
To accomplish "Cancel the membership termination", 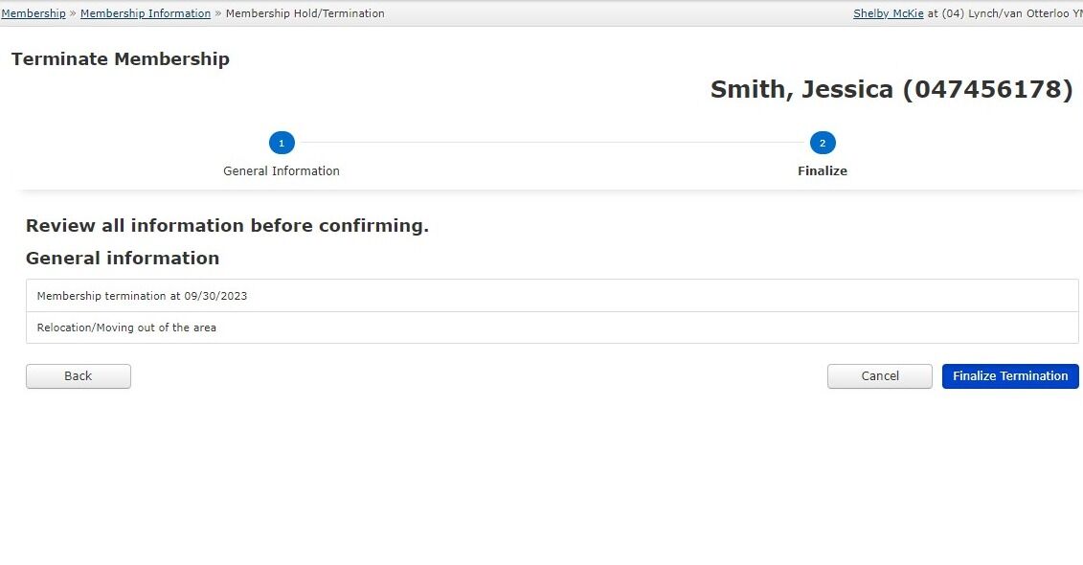I will pos(880,376).
